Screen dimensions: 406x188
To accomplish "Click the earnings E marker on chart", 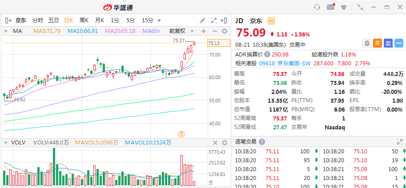I will tap(181, 134).
